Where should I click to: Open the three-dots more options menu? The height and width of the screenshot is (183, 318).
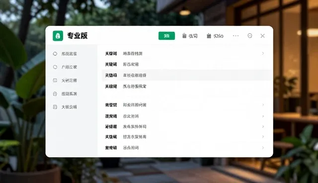point(236,36)
